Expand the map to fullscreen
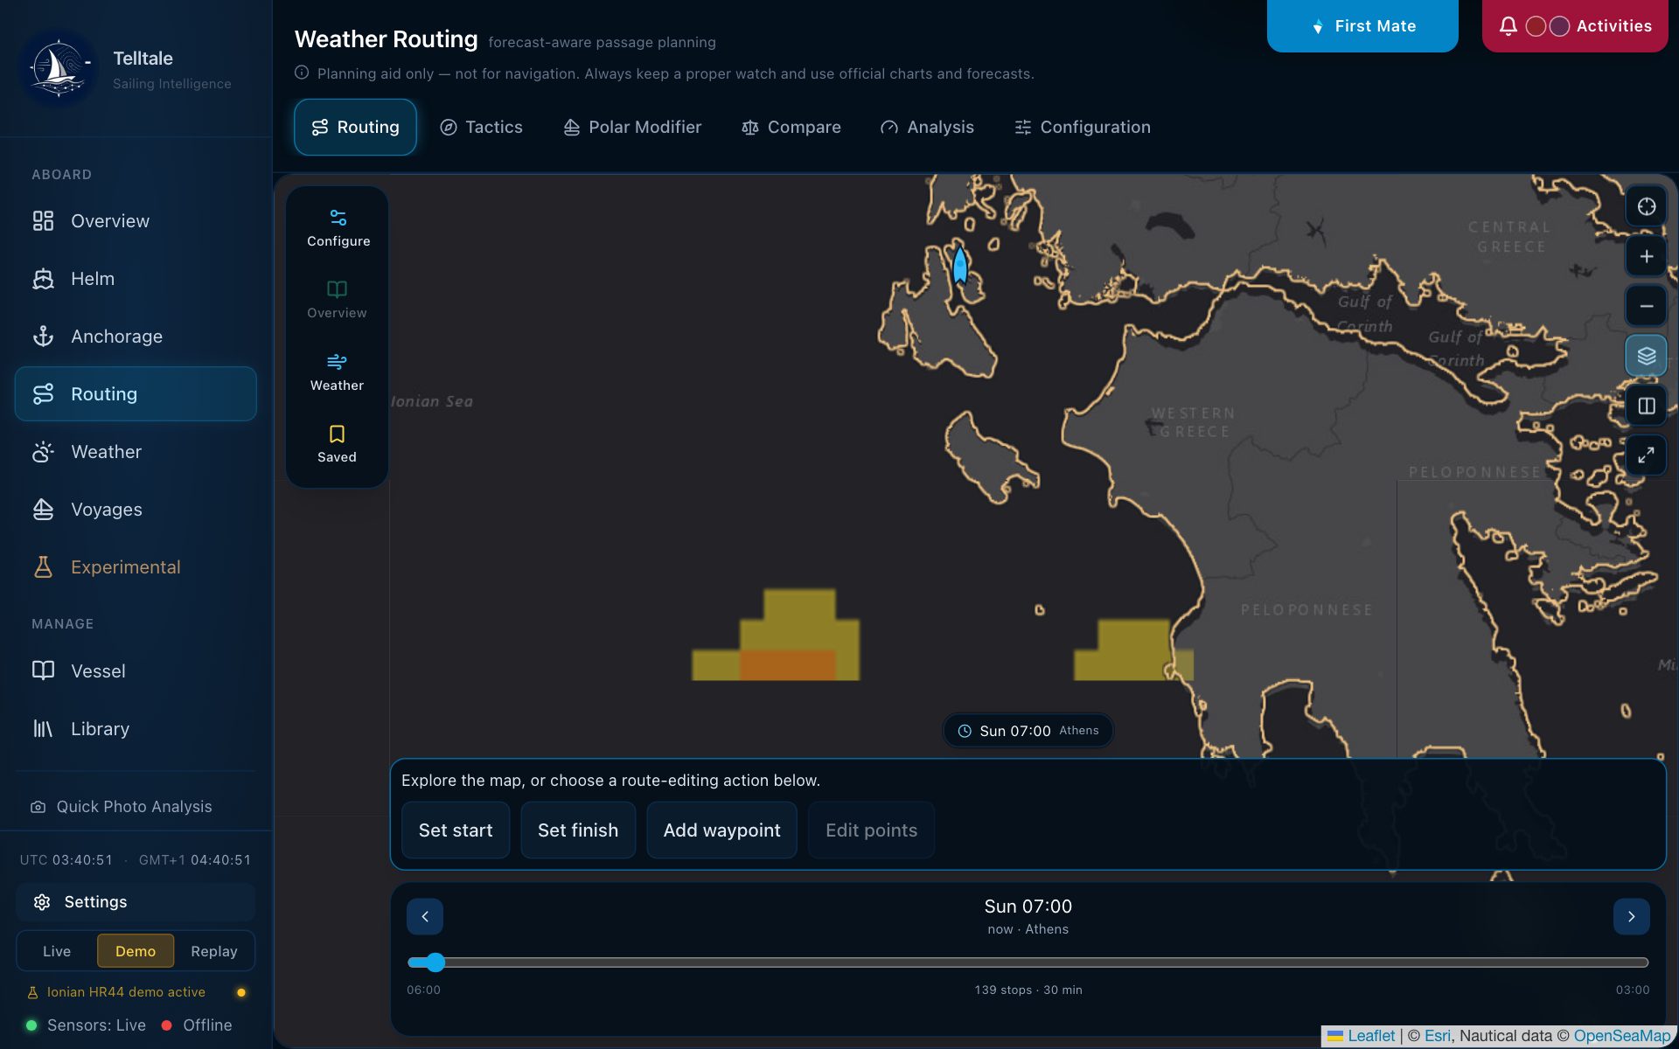 [1646, 455]
